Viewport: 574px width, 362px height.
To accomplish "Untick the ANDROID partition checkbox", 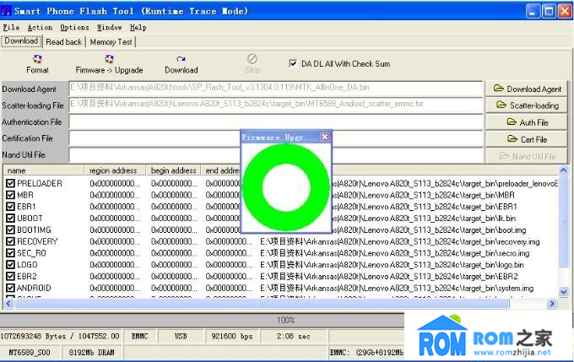I will coord(10,288).
